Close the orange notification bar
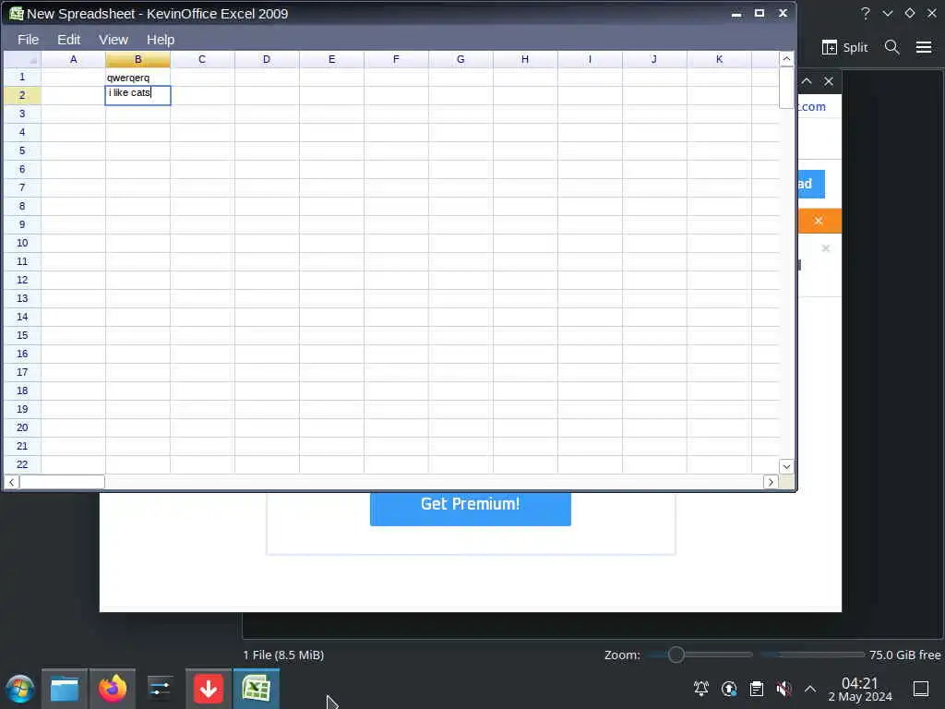This screenshot has height=709, width=945. pyautogui.click(x=819, y=222)
